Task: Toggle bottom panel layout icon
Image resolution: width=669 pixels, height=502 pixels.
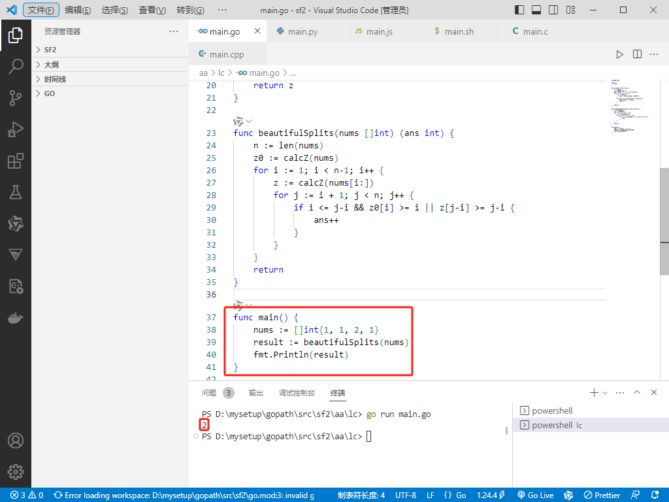Action: pos(536,10)
